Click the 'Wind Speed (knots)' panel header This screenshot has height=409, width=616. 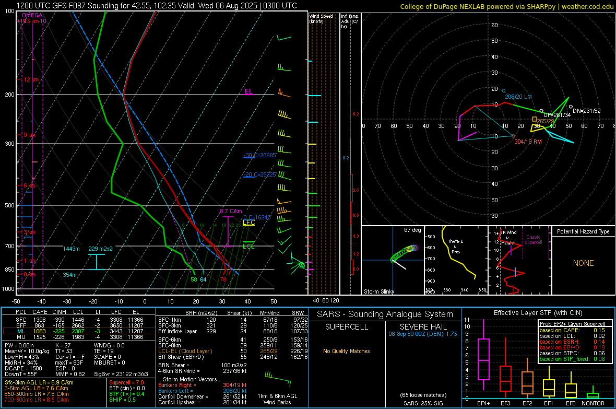[321, 18]
